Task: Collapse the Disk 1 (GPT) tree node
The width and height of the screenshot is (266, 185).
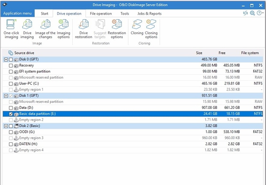Action: (6, 96)
